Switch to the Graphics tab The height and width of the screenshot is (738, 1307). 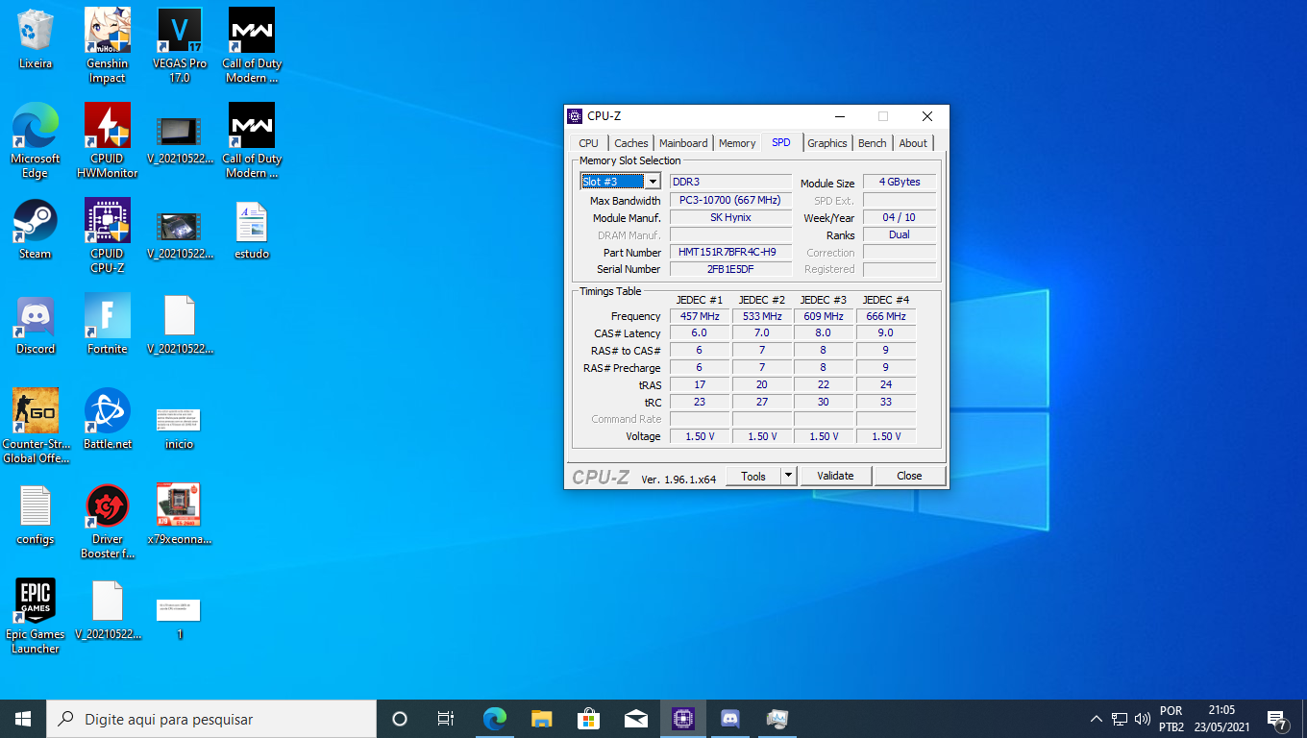(827, 143)
